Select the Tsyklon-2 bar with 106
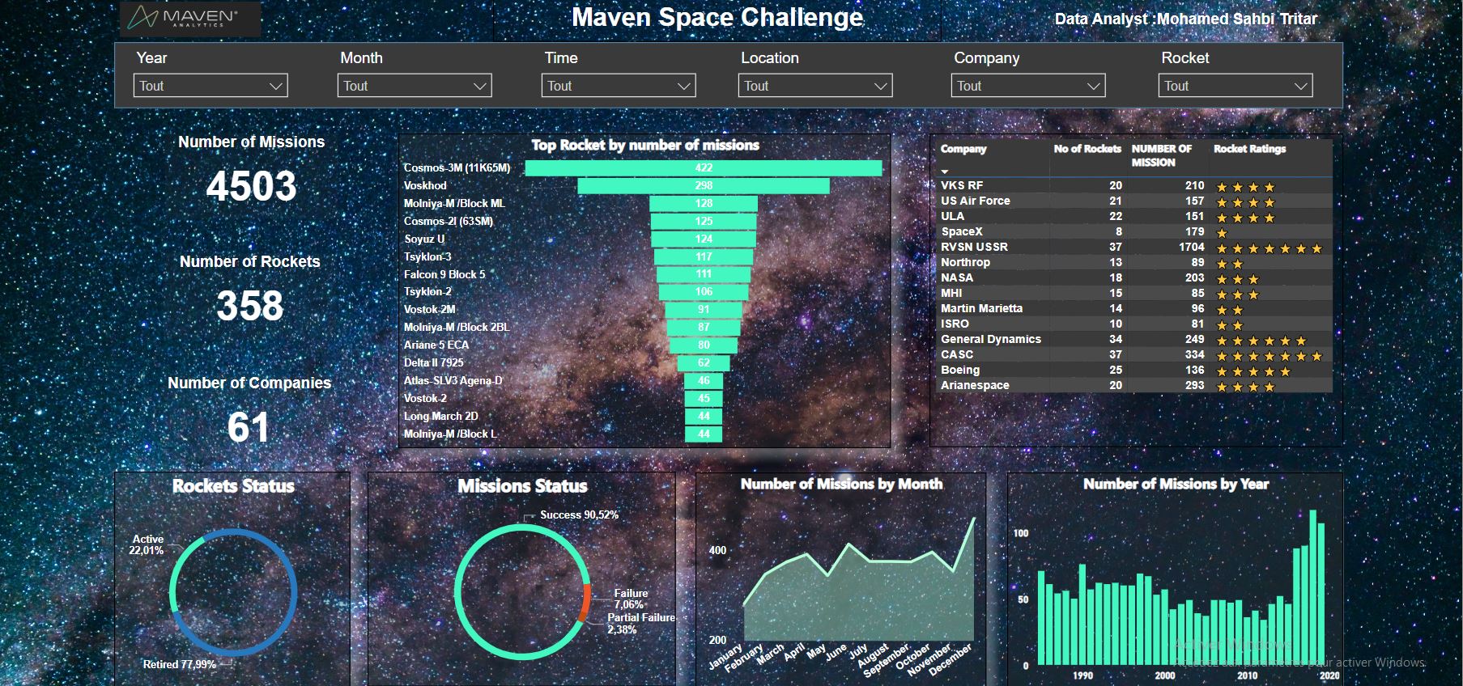 click(704, 291)
